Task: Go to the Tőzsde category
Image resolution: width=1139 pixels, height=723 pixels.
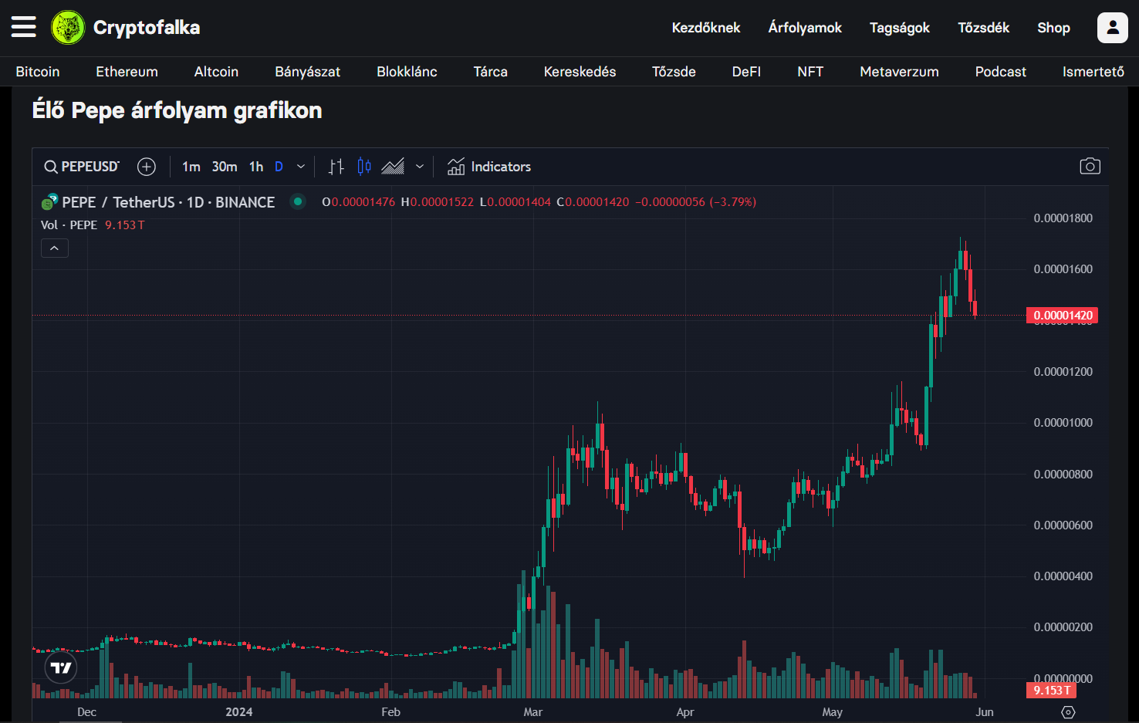Action: pos(674,72)
